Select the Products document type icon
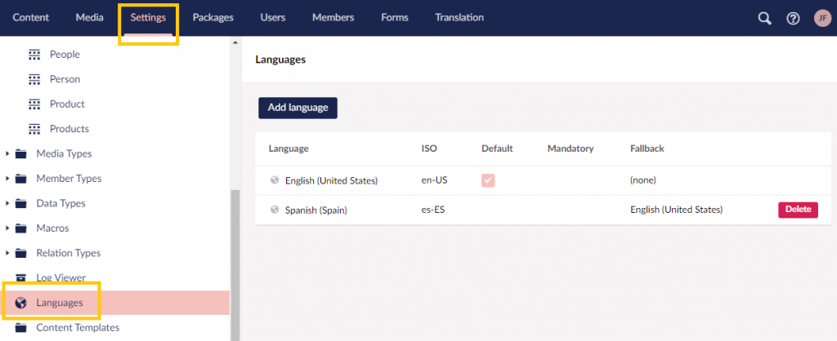The height and width of the screenshot is (341, 837). tap(34, 129)
